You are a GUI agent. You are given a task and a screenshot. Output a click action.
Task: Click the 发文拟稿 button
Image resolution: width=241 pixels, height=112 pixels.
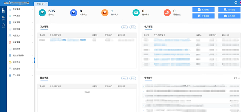(203, 10)
